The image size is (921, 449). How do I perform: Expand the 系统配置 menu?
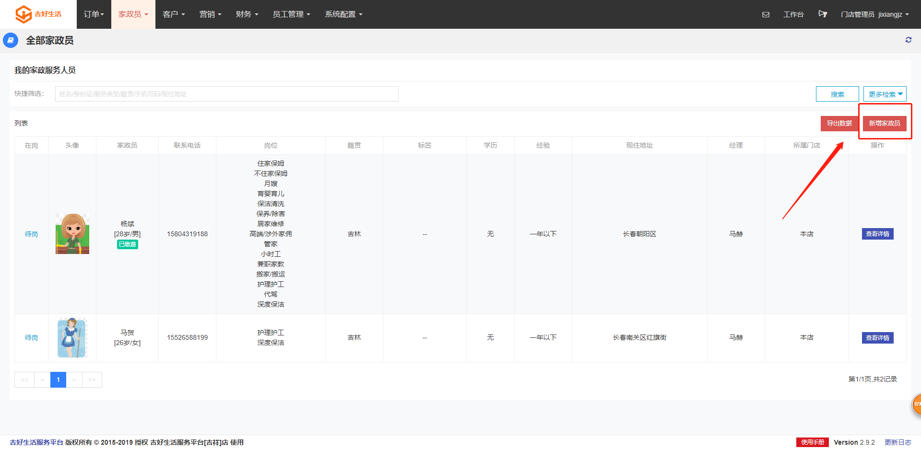pos(343,14)
